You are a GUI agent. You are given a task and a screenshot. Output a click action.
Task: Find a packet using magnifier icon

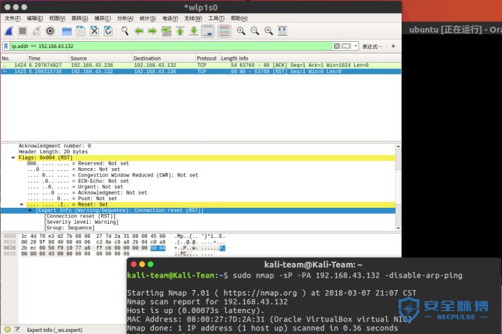(125, 31)
